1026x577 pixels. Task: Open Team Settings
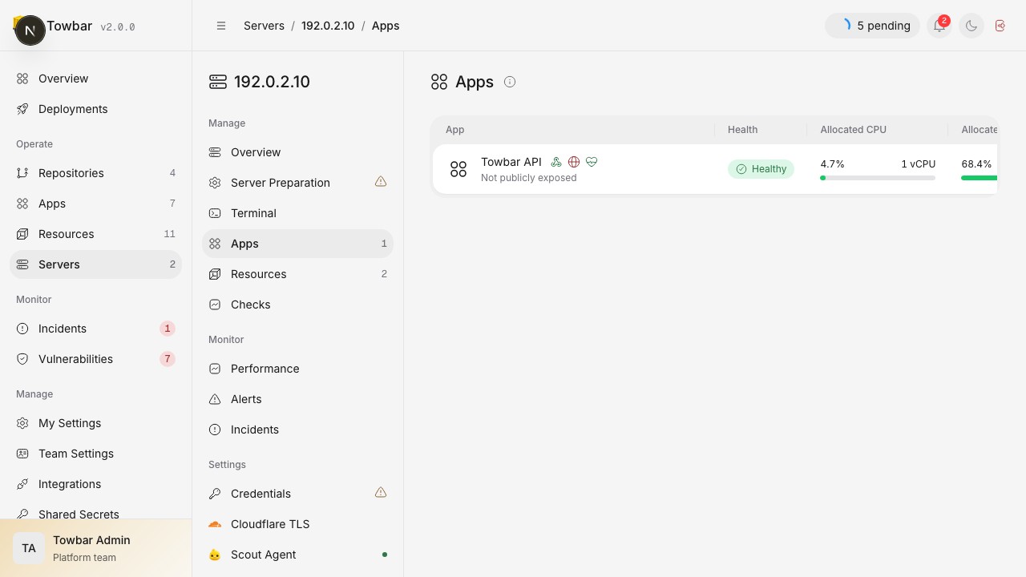pyautogui.click(x=95, y=454)
